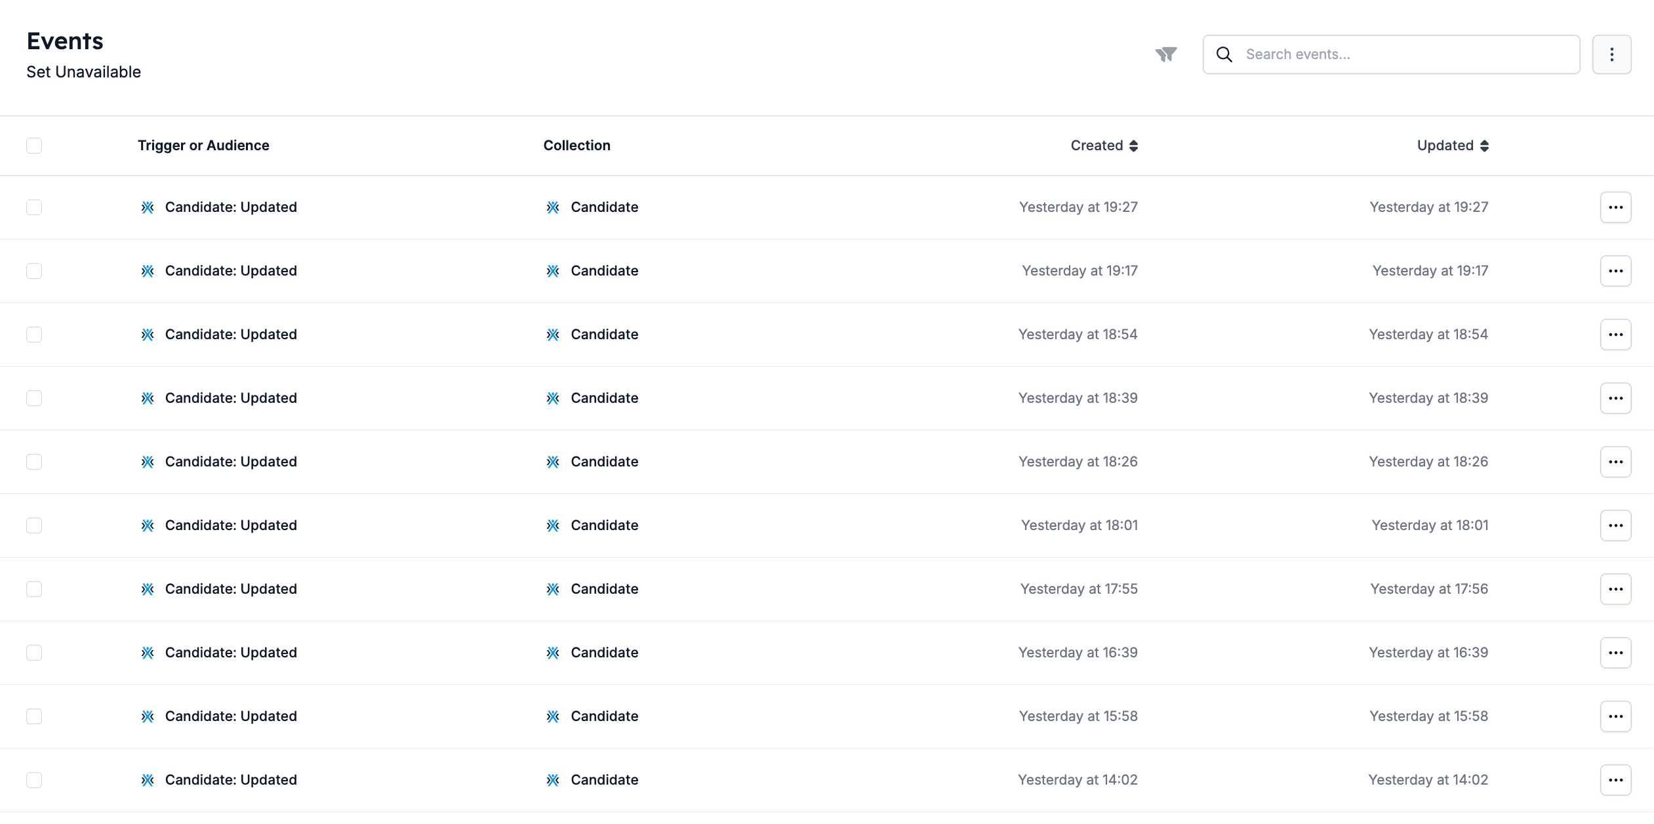1654x824 pixels.
Task: Open more actions for the 14:02 event
Action: click(1615, 780)
